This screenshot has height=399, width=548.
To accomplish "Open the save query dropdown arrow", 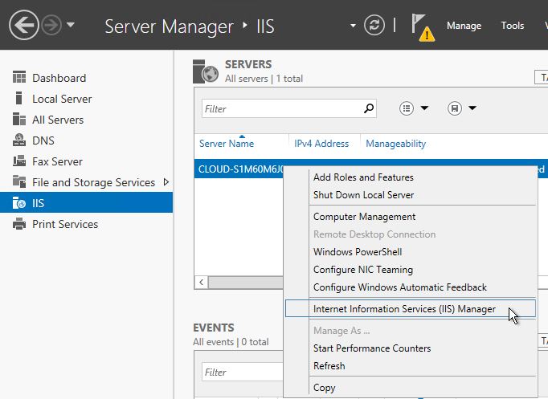I will pos(472,108).
